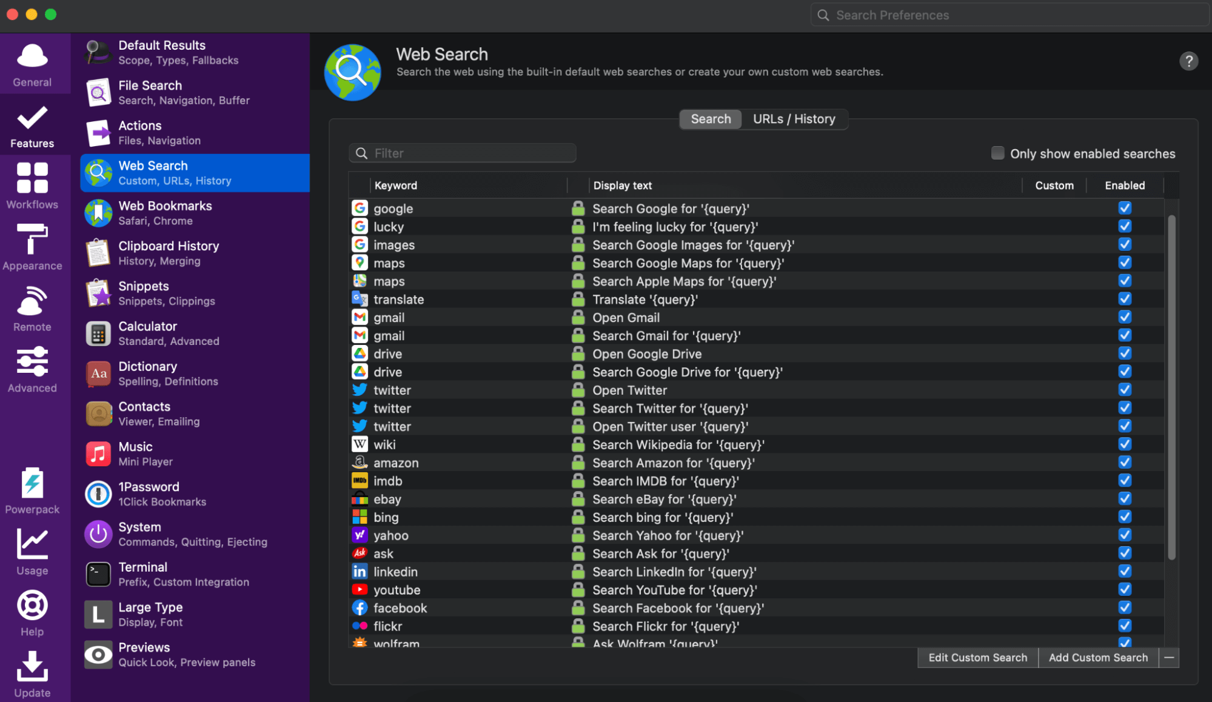1212x702 pixels.
Task: Select System commands feature in sidebar
Action: [195, 534]
